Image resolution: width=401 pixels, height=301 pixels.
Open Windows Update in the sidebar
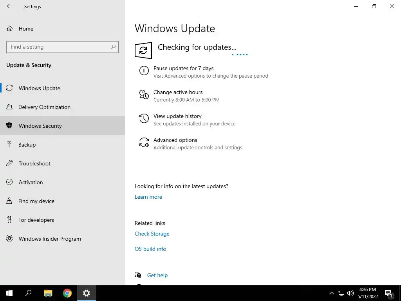coord(63,88)
